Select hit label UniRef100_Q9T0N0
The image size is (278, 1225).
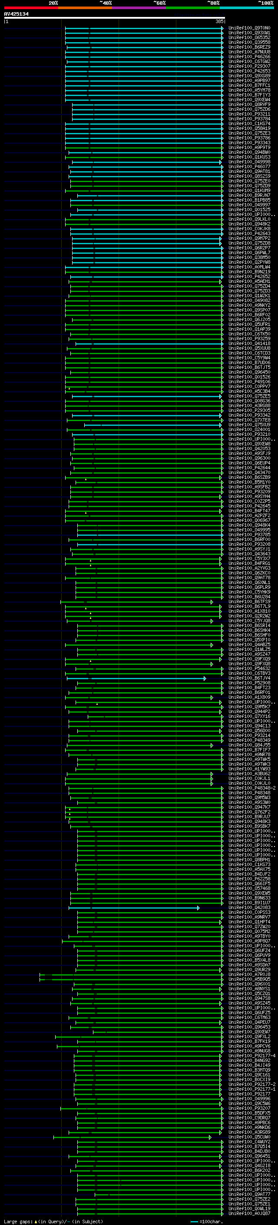coord(249,28)
